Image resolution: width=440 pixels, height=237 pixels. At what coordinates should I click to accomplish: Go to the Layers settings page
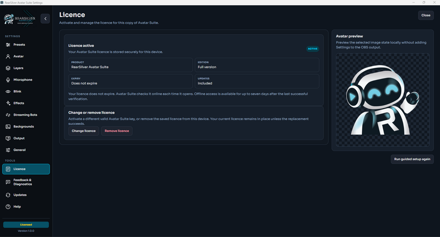(x=26, y=68)
